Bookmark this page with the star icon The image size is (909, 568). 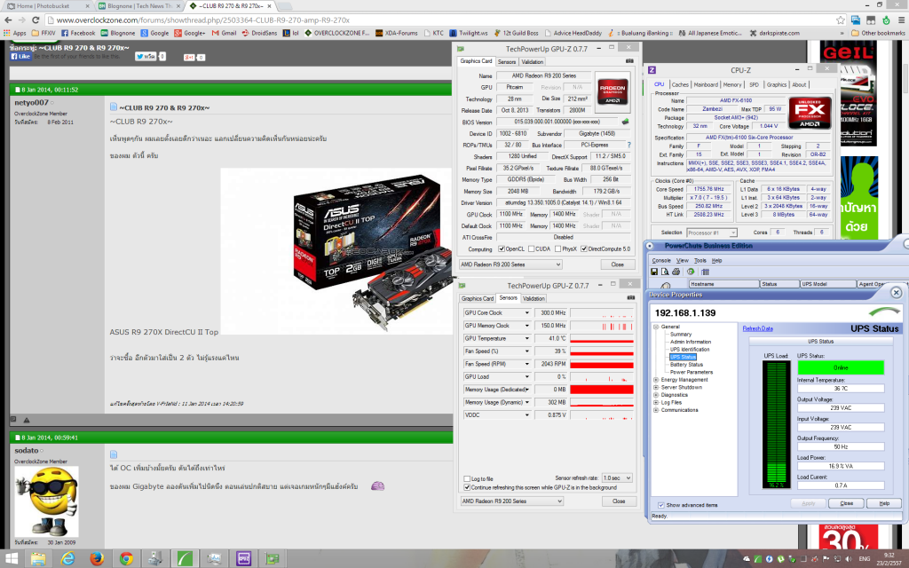[x=840, y=20]
